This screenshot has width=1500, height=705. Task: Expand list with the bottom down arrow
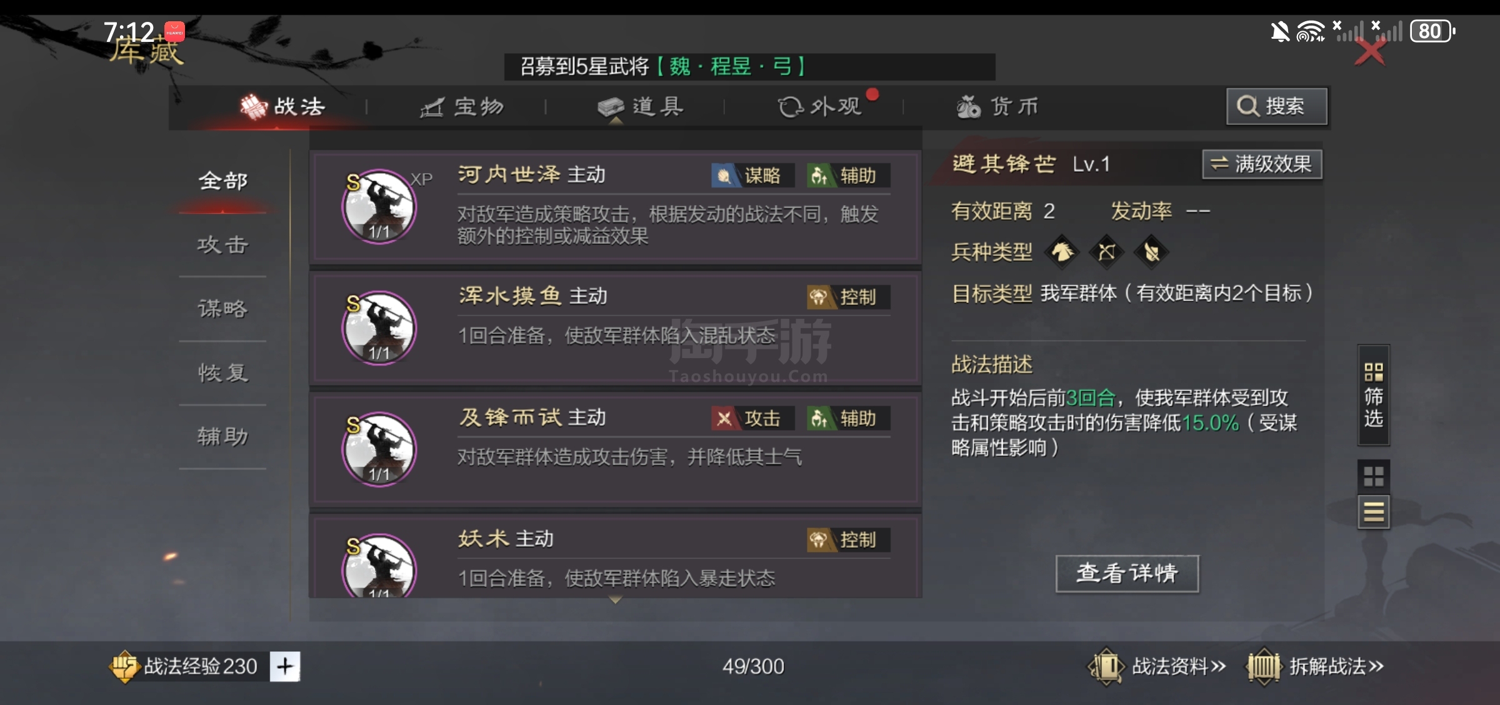[615, 600]
